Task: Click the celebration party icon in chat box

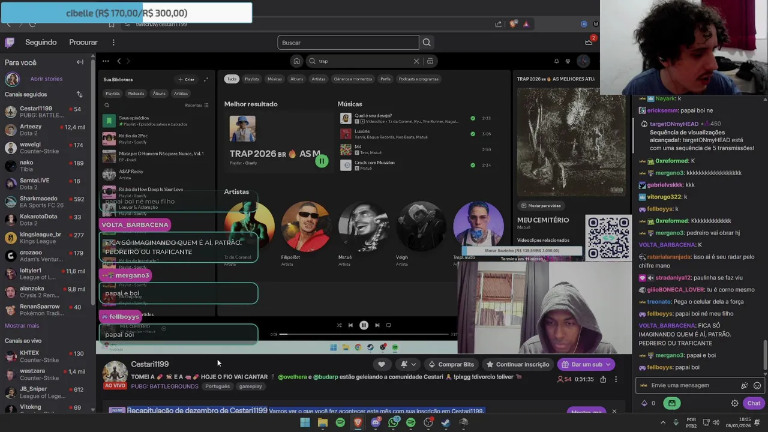Action: [x=745, y=385]
